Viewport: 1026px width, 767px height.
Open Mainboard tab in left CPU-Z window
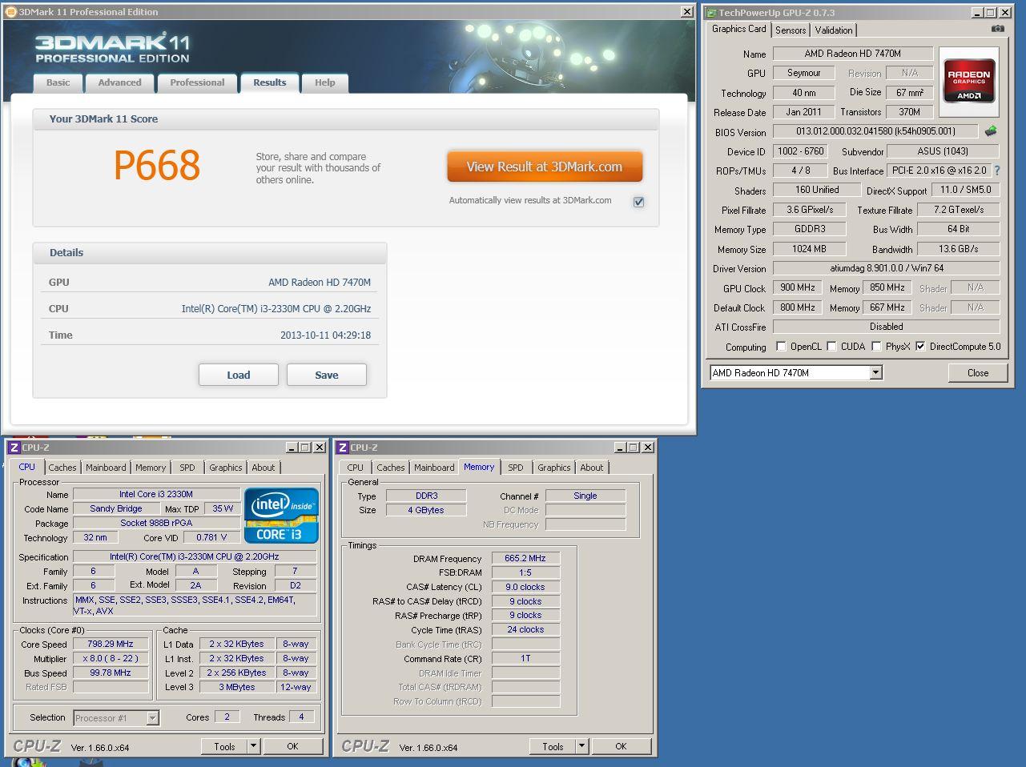tap(106, 468)
